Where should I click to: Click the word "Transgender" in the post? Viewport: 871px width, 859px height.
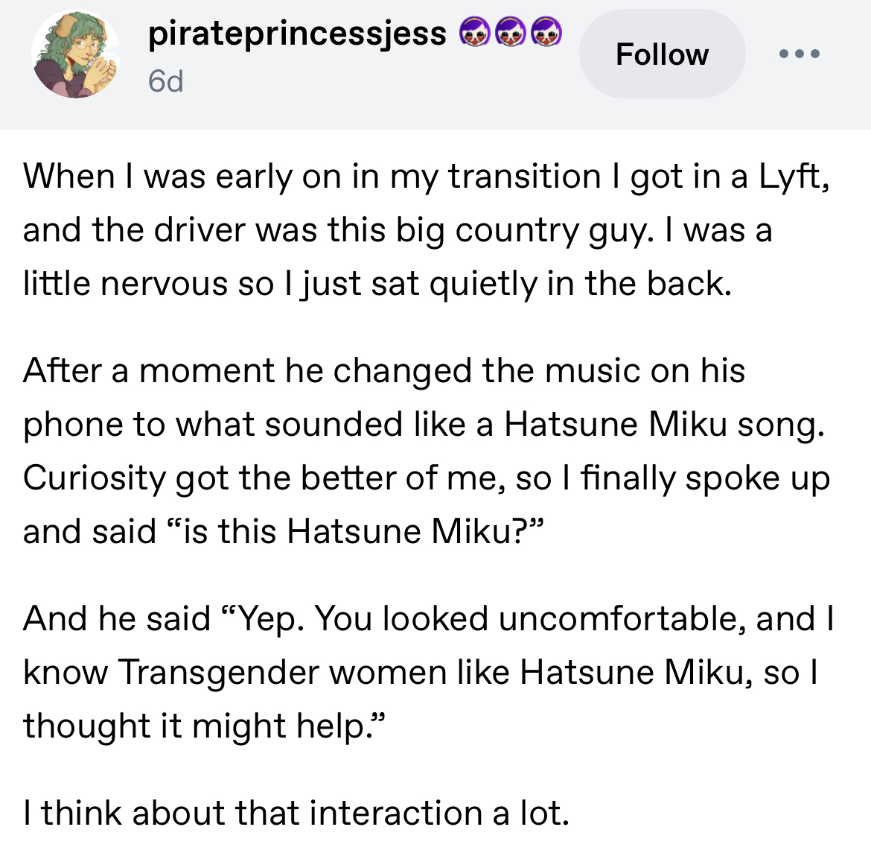[219, 672]
